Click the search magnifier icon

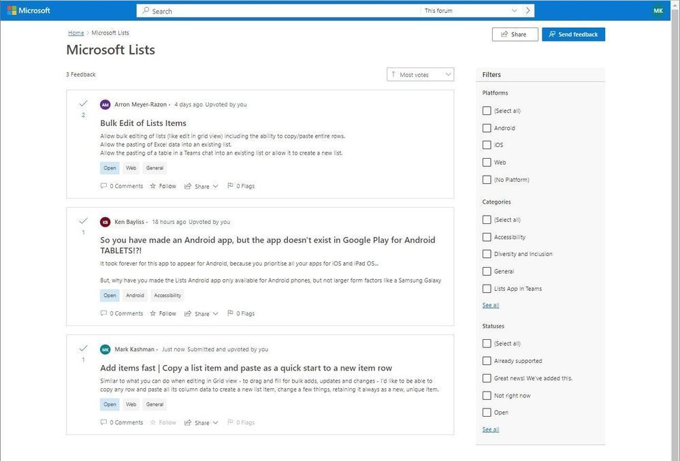(146, 10)
